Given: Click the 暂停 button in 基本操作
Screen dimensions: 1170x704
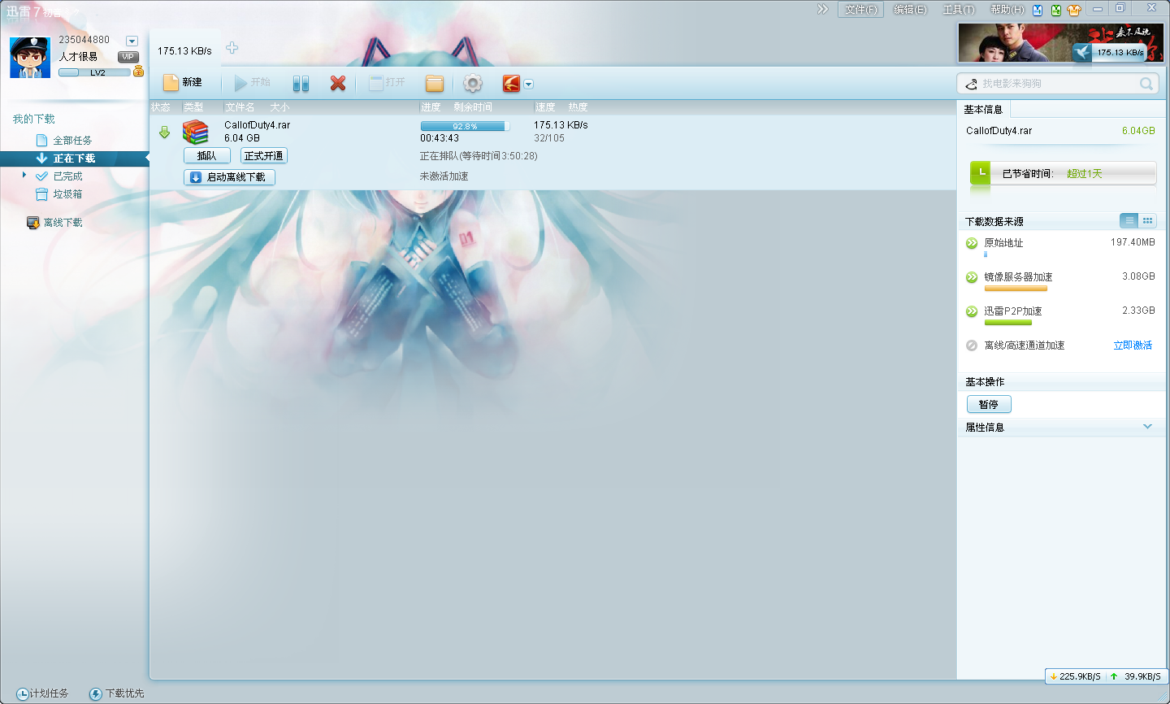Looking at the screenshot, I should [989, 404].
